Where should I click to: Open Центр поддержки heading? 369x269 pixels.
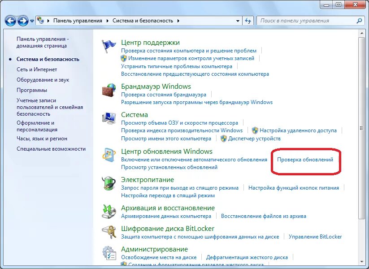(150, 43)
